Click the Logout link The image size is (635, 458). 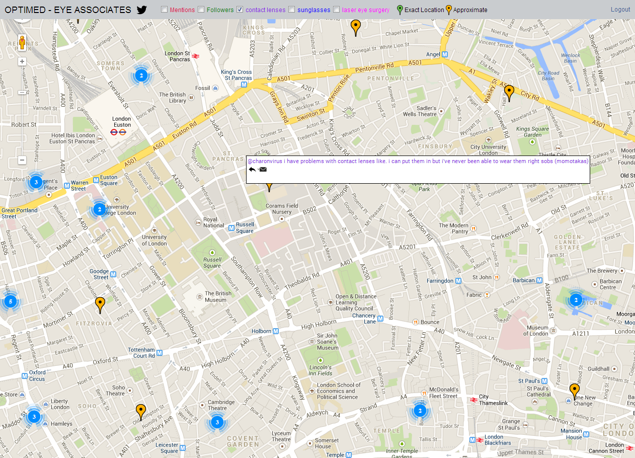point(620,10)
